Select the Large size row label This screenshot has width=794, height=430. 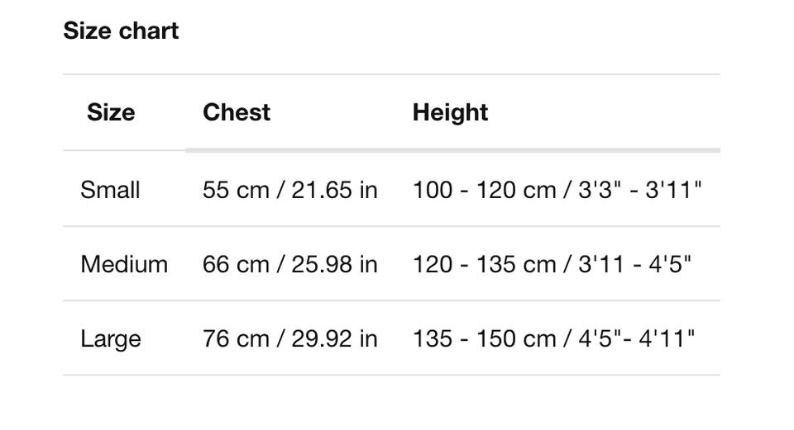tap(111, 338)
